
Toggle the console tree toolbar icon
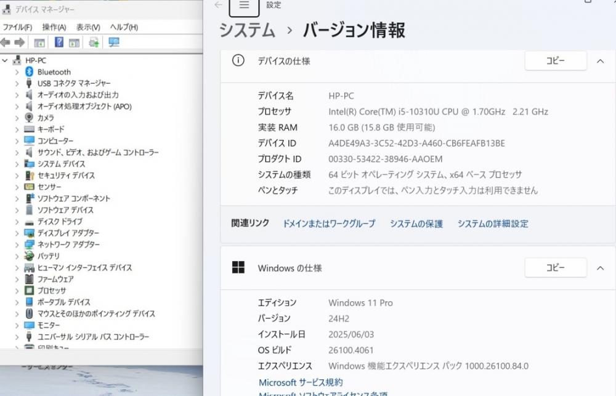[x=39, y=42]
